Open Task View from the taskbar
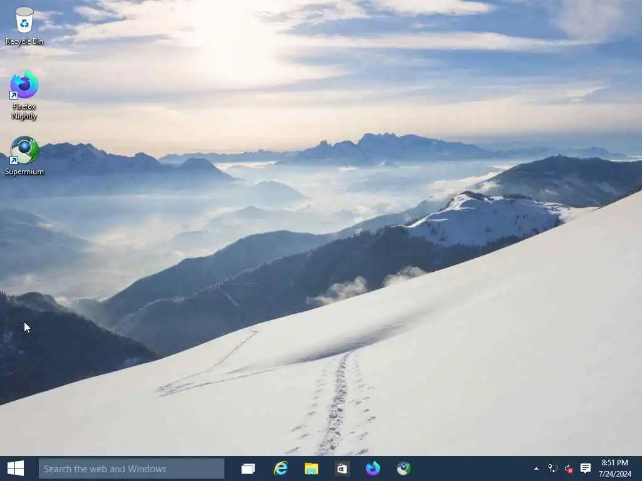Image resolution: width=642 pixels, height=481 pixels. (248, 468)
